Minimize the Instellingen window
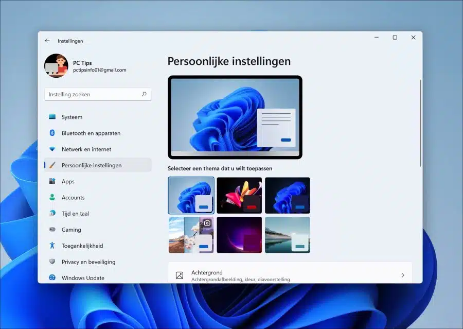Image resolution: width=463 pixels, height=329 pixels. click(377, 38)
